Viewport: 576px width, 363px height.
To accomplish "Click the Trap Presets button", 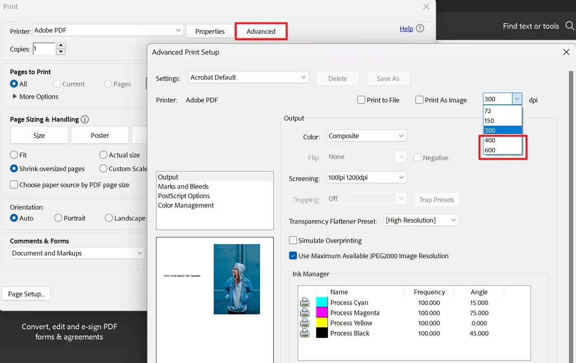I will tap(436, 199).
